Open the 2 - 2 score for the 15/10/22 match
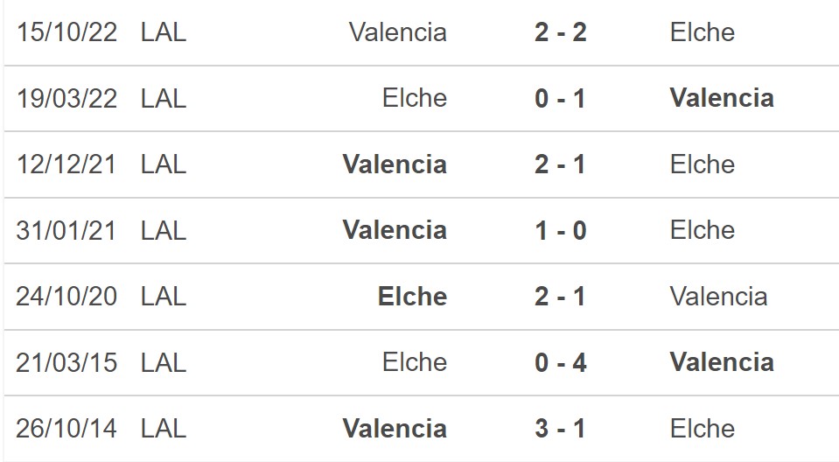 [x=560, y=32]
